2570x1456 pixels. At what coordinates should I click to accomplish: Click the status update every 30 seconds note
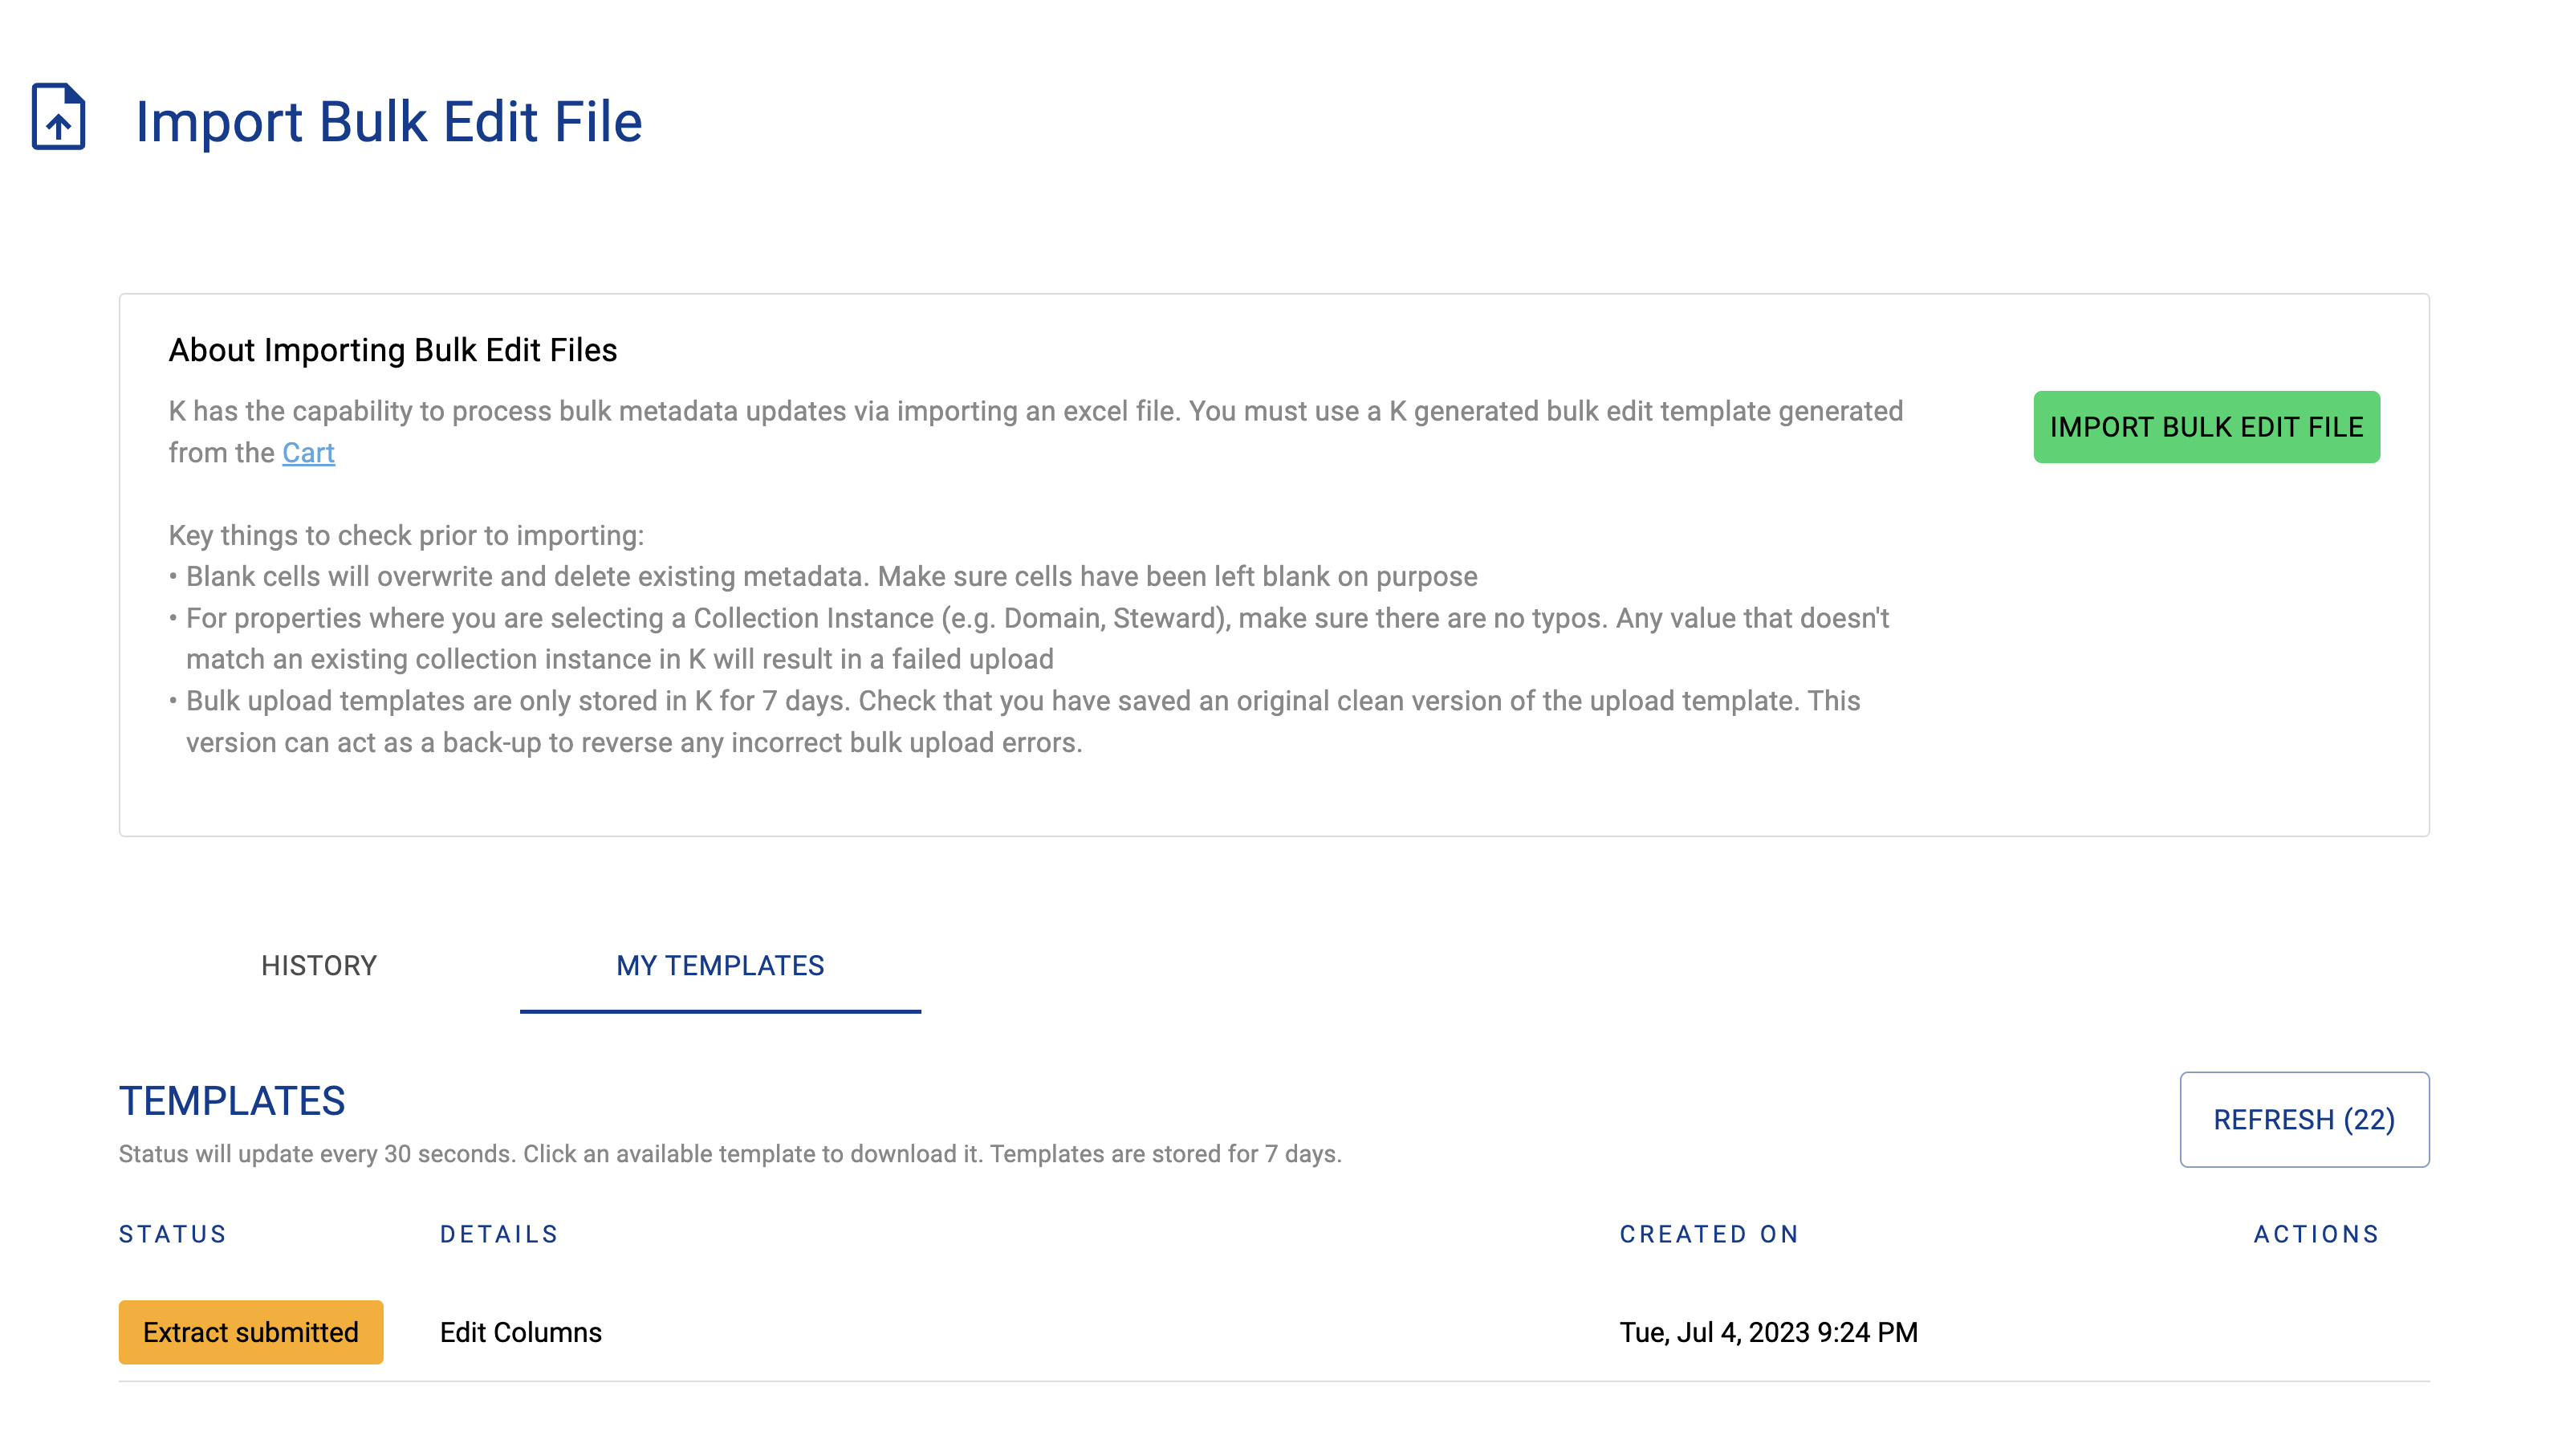730,1154
